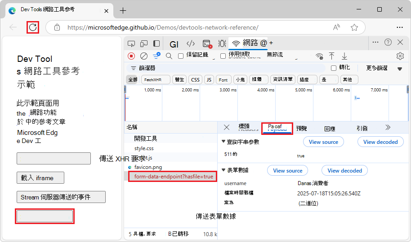The image size is (411, 242).
Task: Focus the 篩選器 filter input
Action: point(226,68)
